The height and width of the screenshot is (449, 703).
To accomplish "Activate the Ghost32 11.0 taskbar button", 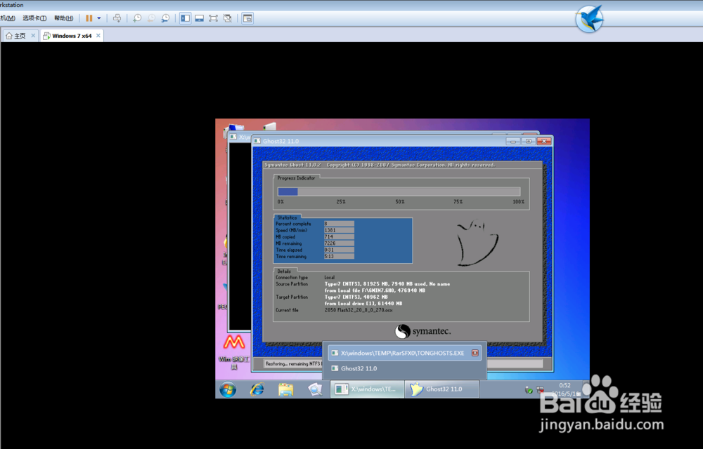I will click(442, 389).
